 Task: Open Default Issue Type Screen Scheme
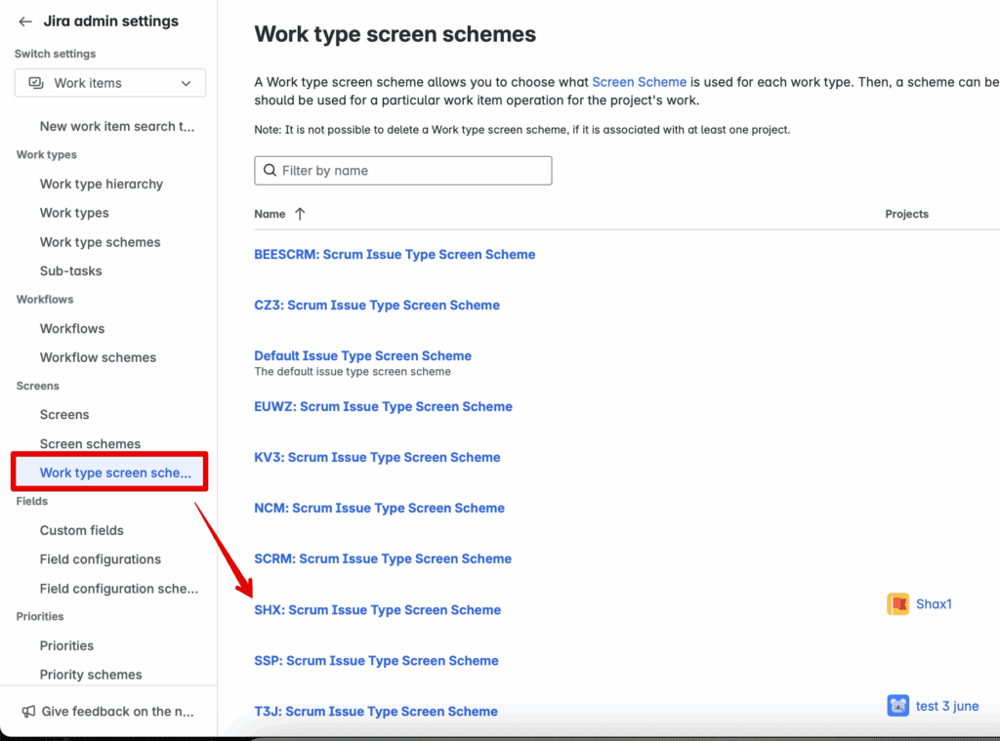362,355
